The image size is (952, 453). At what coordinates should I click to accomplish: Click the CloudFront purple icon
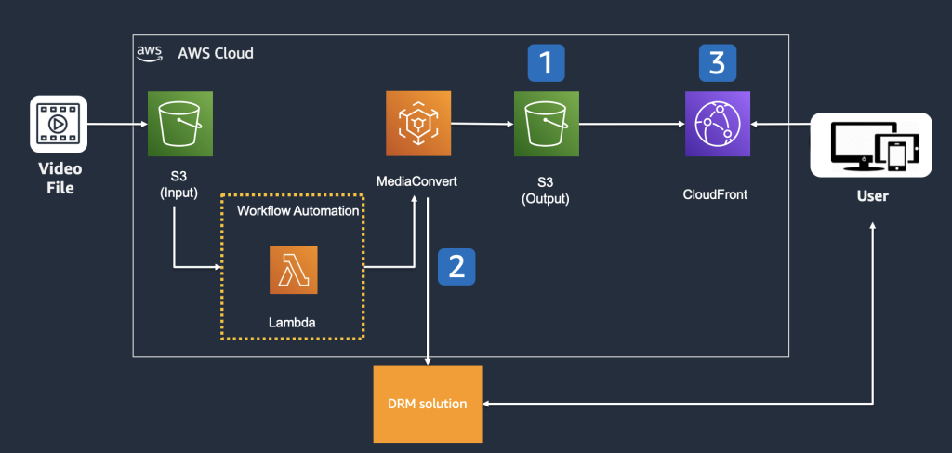coord(718,124)
